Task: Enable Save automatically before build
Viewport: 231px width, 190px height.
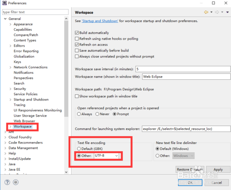Action: point(77,50)
